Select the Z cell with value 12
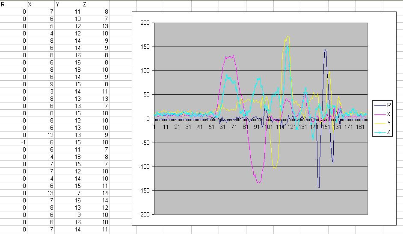The height and width of the screenshot is (234, 403). point(95,208)
